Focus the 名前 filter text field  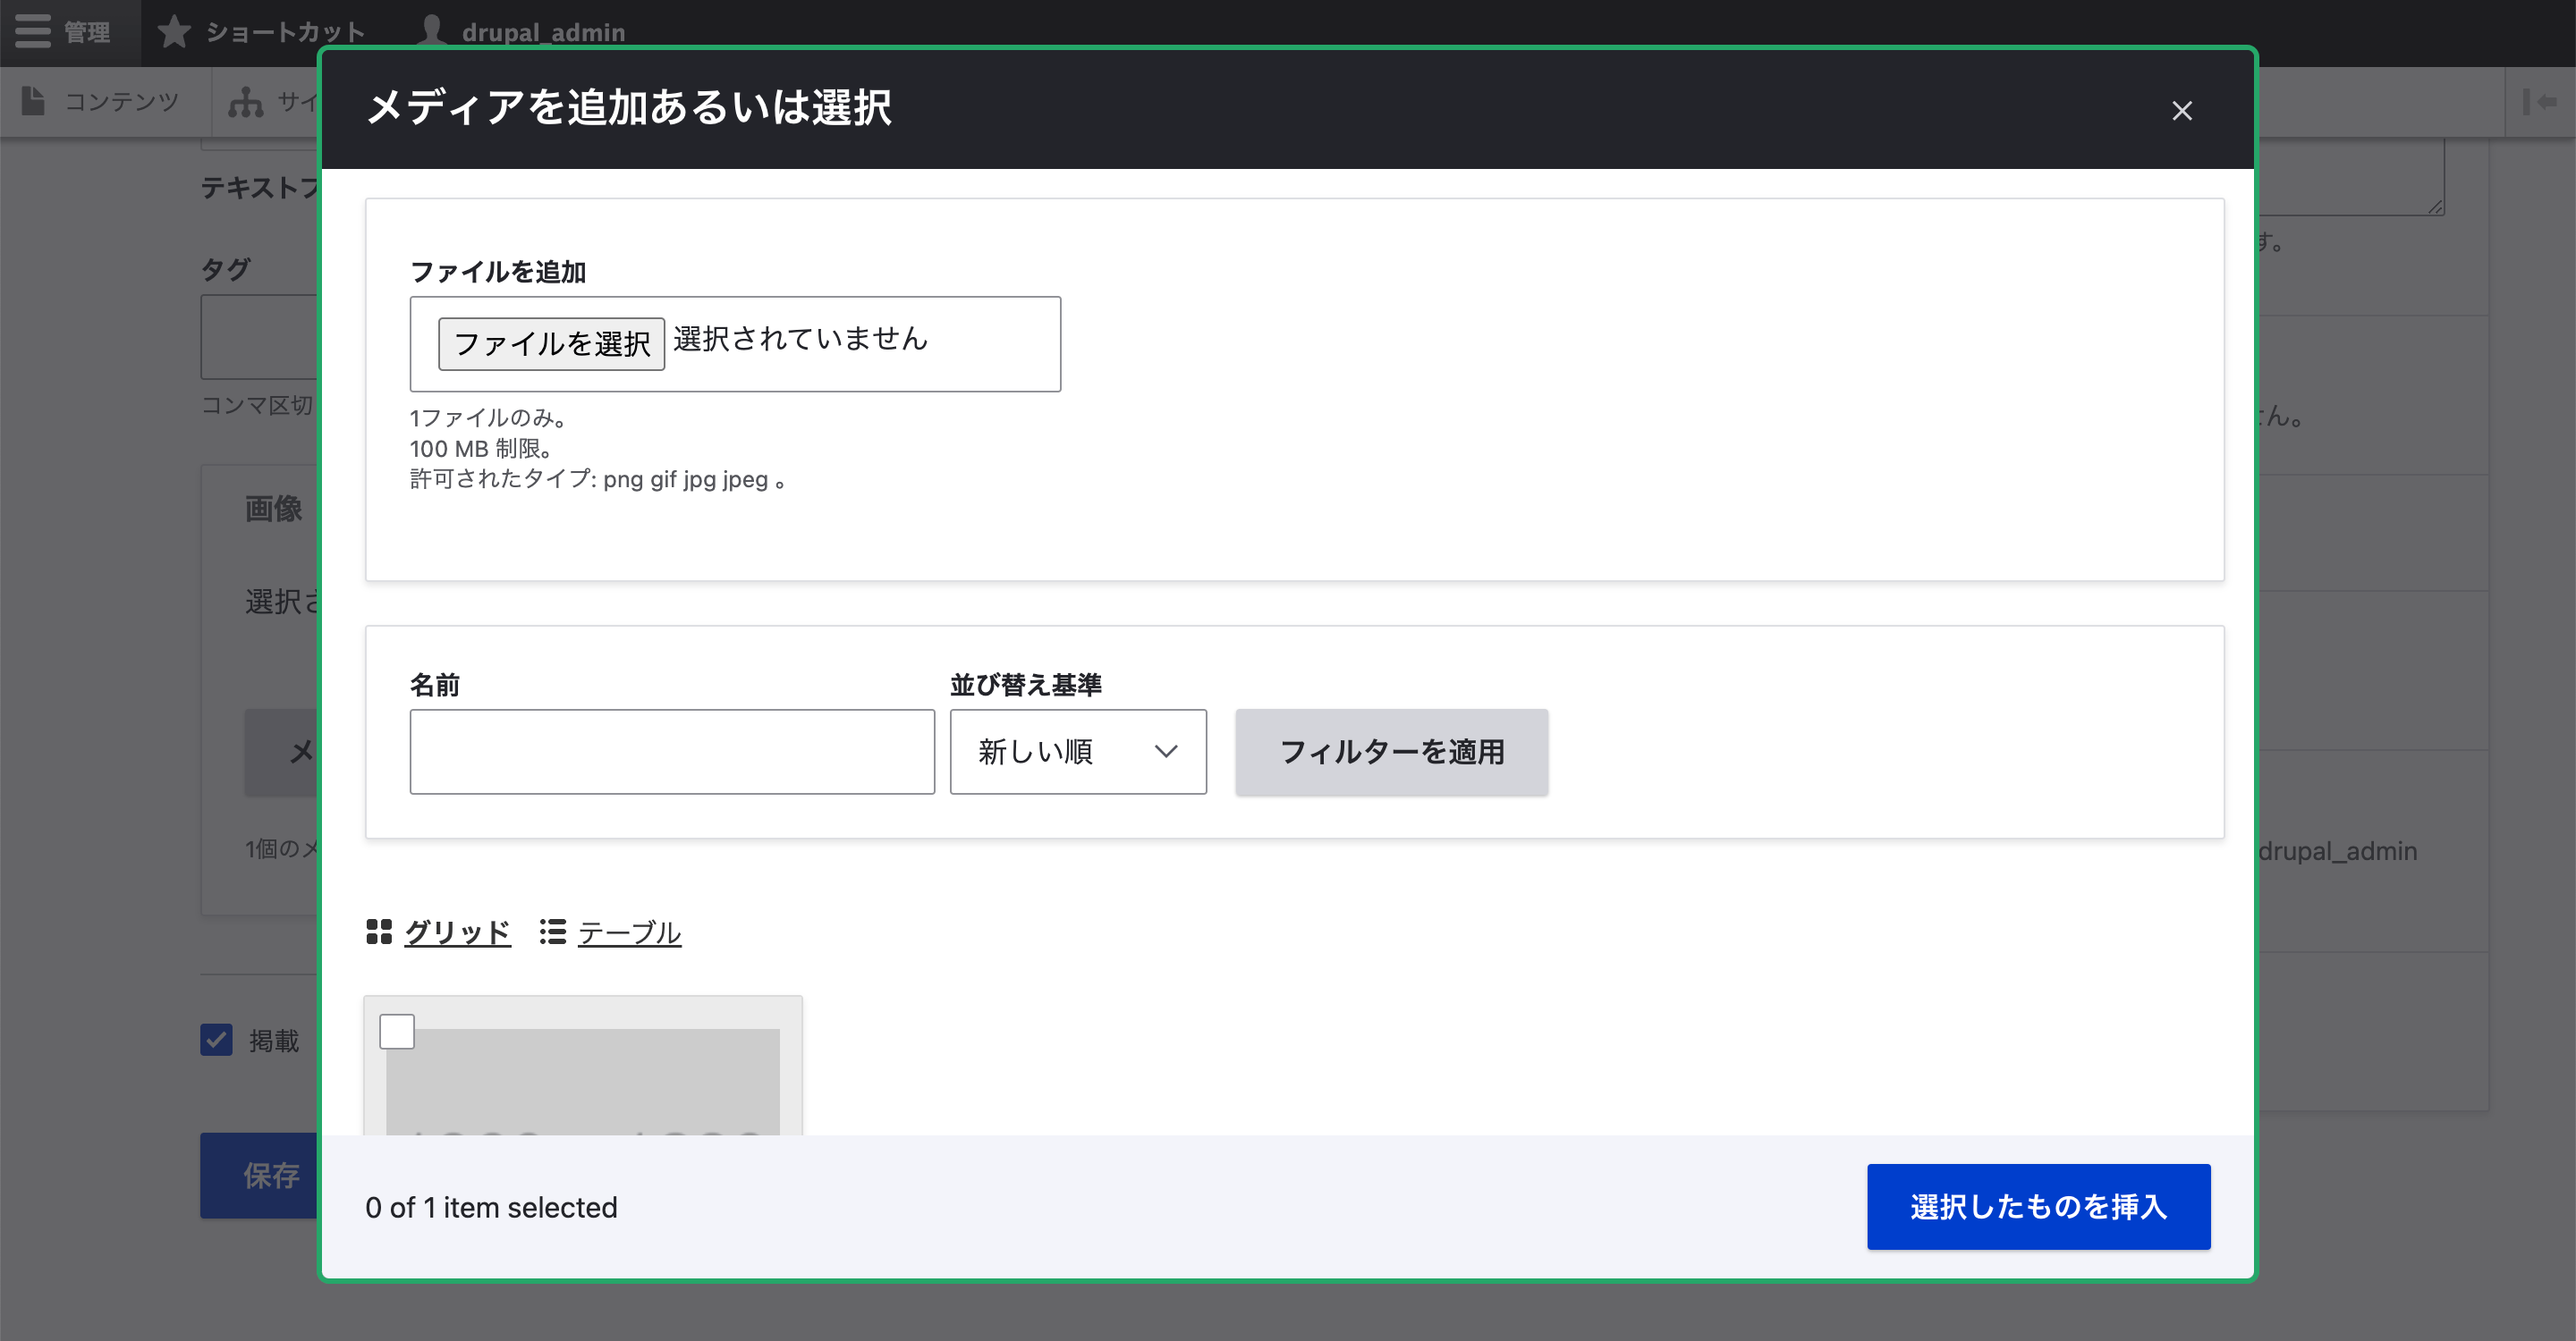pos(672,752)
